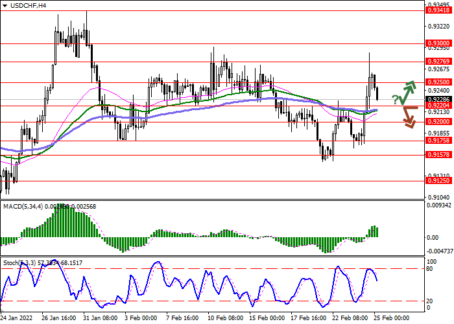Select the 0.91758 price level label
The height and width of the screenshot is (324, 454).
[438, 141]
